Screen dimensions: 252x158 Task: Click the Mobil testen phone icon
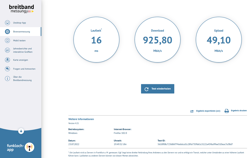point(7,40)
